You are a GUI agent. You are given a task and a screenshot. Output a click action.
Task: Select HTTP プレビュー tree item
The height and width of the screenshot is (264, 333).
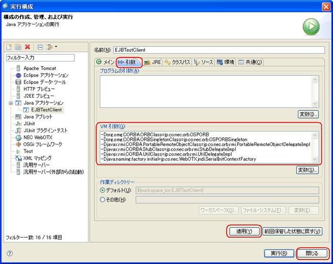pos(39,89)
